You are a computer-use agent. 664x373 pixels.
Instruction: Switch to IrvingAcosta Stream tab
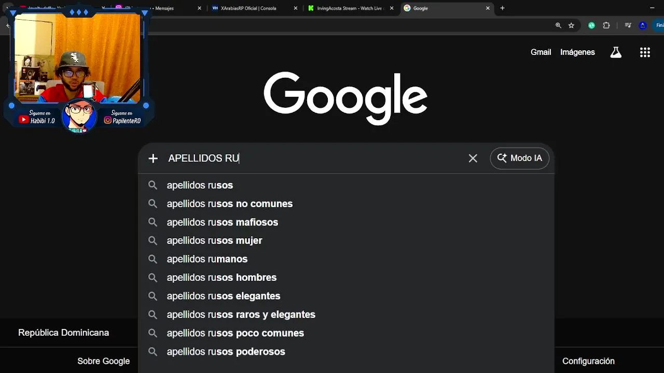[x=350, y=8]
